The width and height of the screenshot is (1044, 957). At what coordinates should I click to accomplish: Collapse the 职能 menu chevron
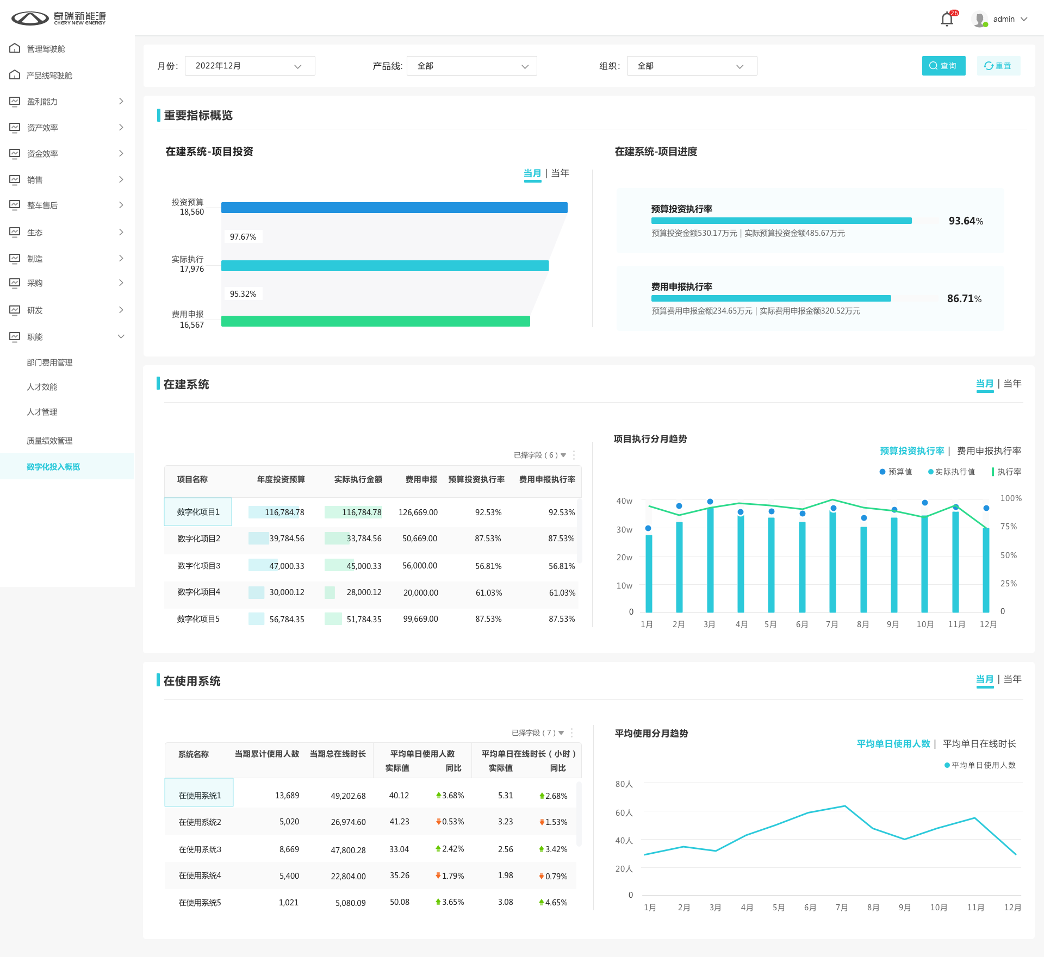(x=121, y=336)
